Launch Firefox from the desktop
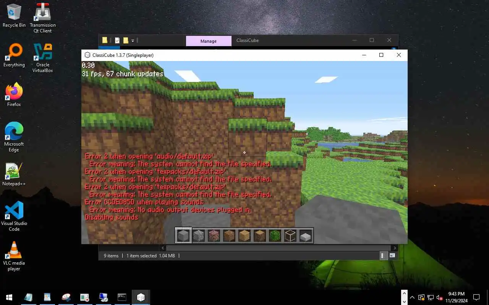 click(x=14, y=95)
